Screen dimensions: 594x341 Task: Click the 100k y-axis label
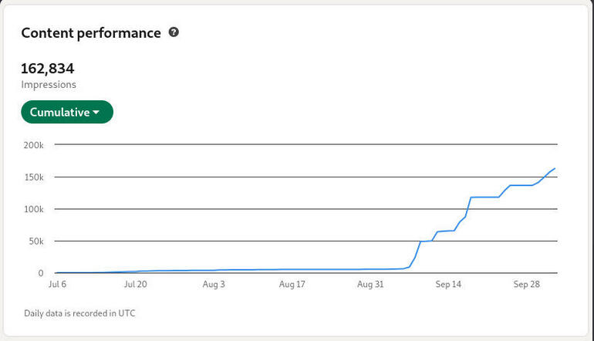tap(34, 209)
